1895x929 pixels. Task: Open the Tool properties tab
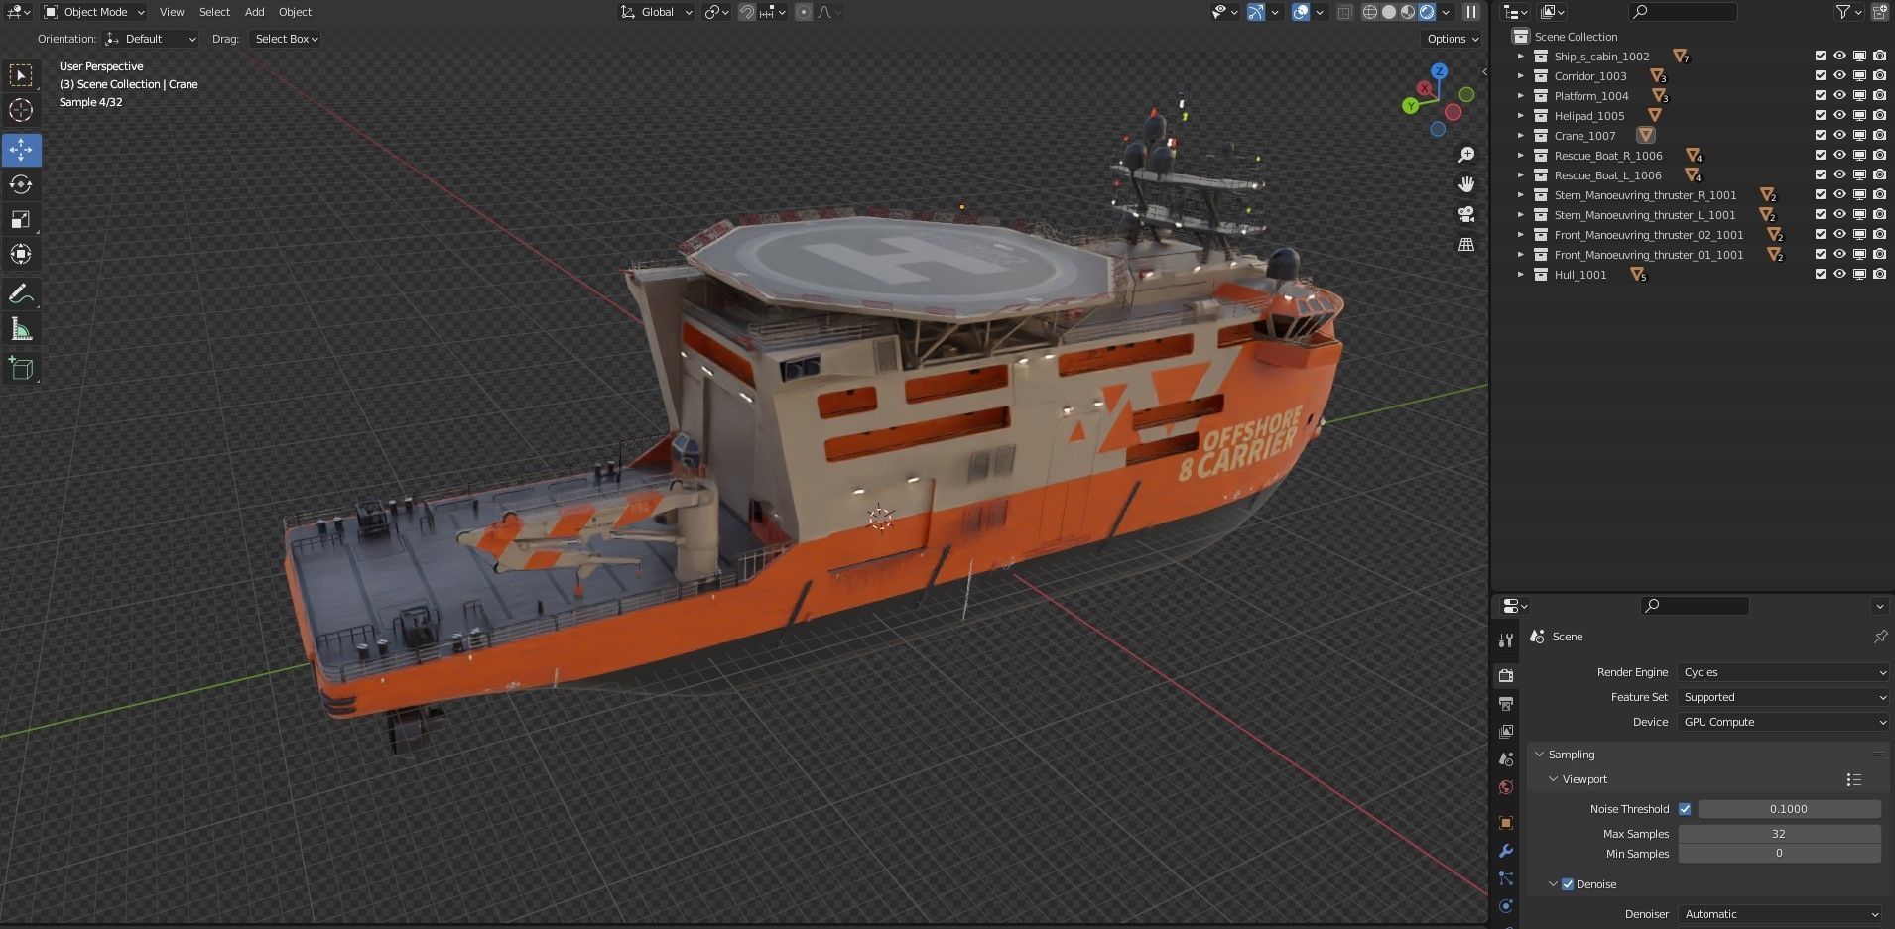coord(1506,640)
